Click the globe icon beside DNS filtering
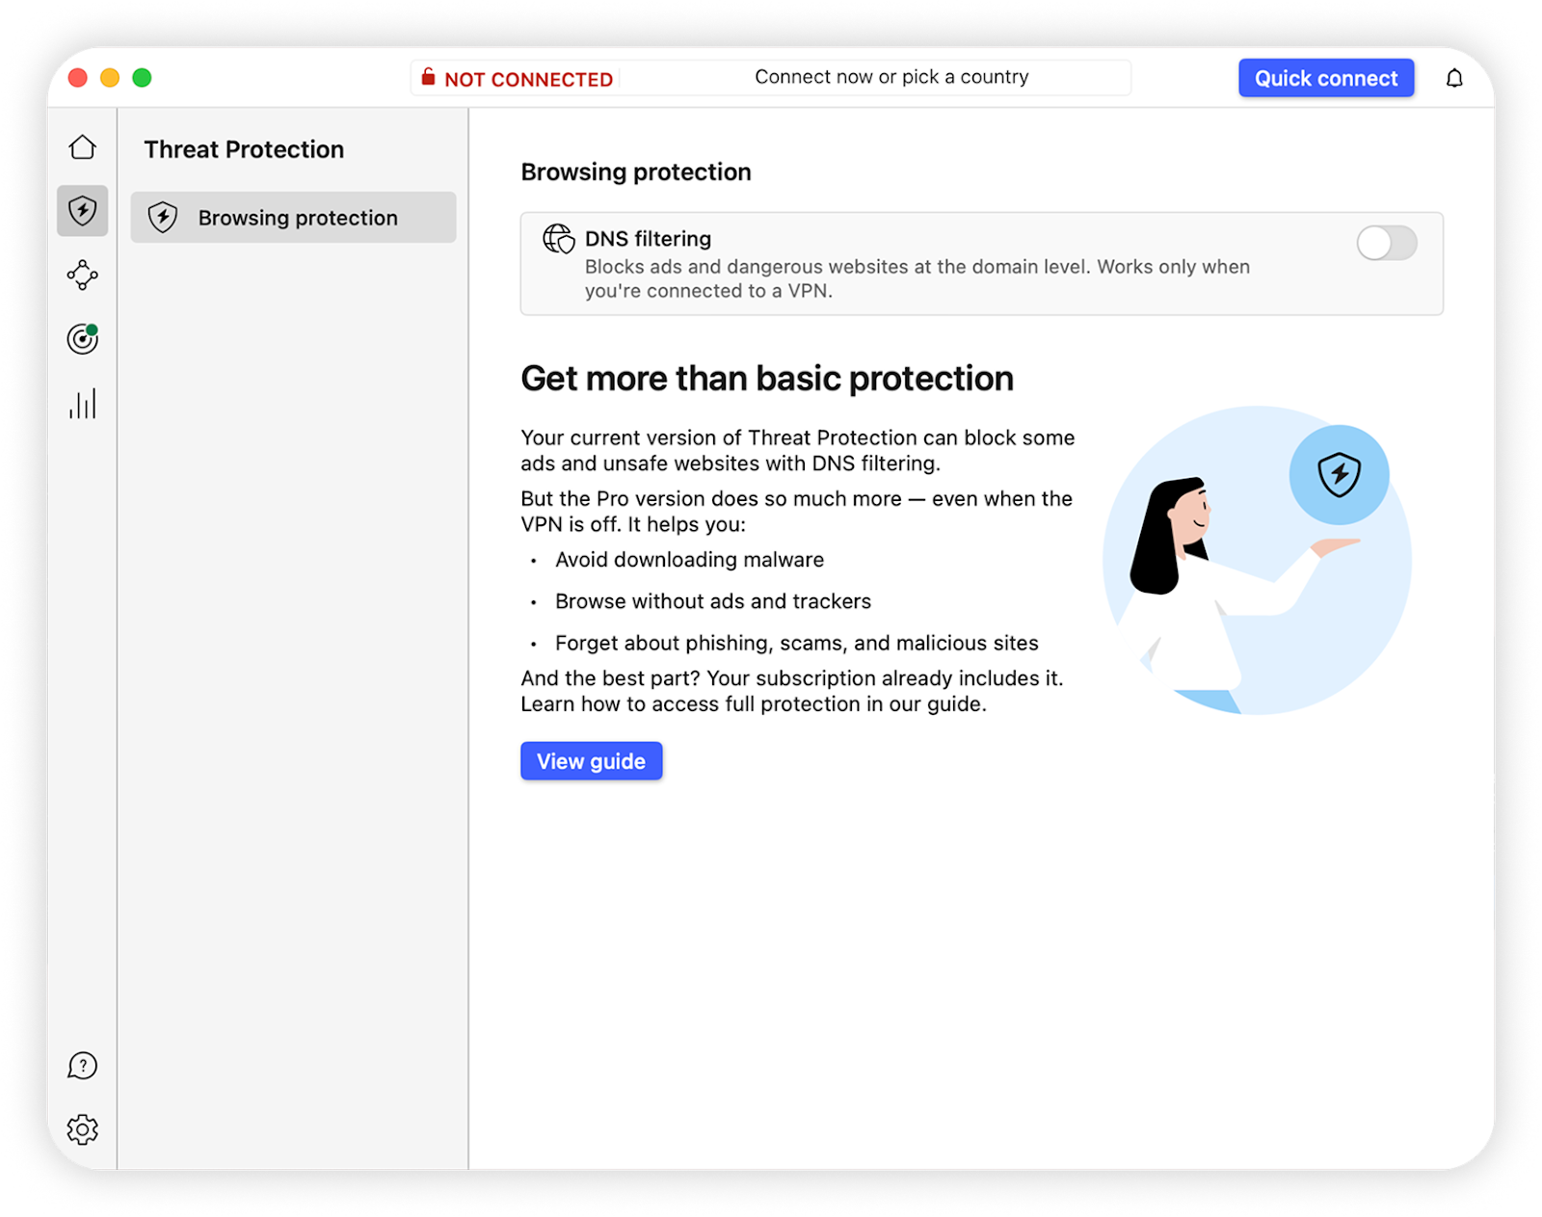Image resolution: width=1542 pixels, height=1217 pixels. click(x=558, y=239)
